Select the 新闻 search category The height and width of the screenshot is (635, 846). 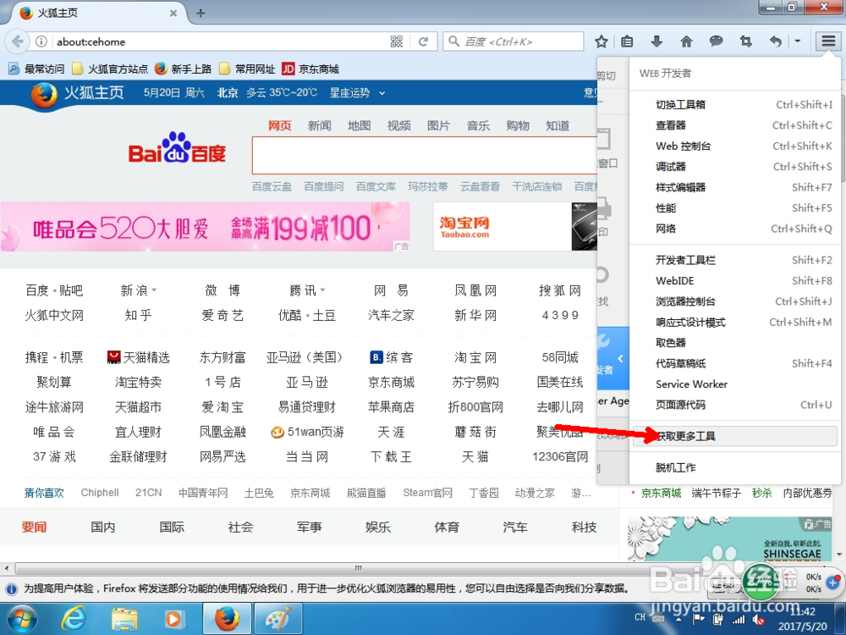[320, 126]
